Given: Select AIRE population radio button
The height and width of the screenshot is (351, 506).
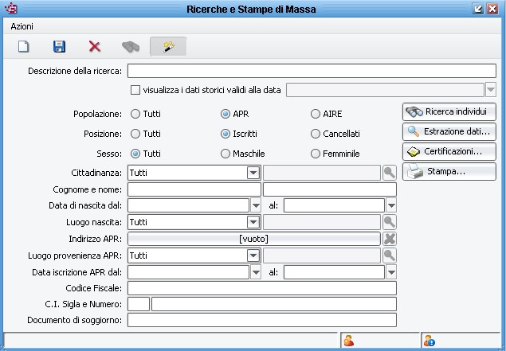Looking at the screenshot, I should [x=316, y=115].
